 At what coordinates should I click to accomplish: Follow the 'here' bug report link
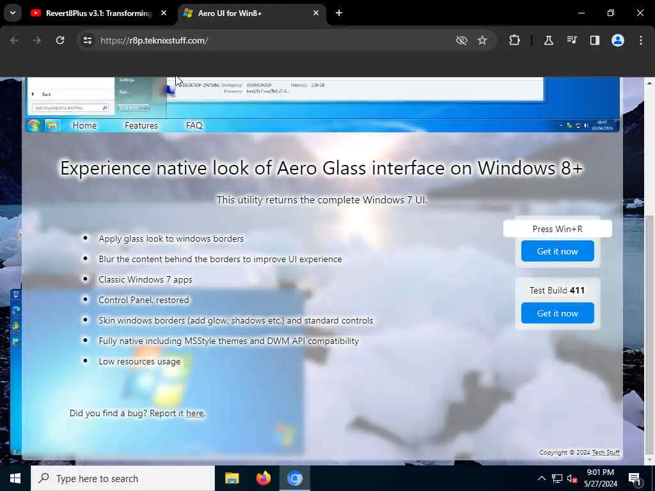click(194, 414)
